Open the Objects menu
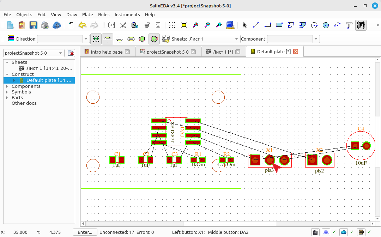This screenshot has height=237, width=381. (24, 14)
